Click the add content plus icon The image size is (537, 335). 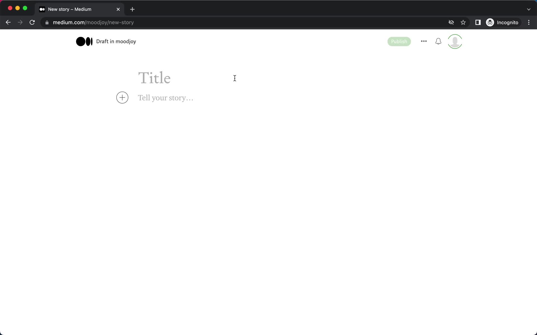(x=122, y=97)
